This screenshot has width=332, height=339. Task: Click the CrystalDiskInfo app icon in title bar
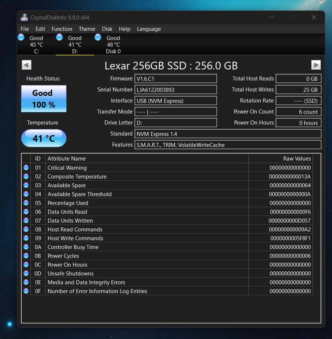coord(24,18)
